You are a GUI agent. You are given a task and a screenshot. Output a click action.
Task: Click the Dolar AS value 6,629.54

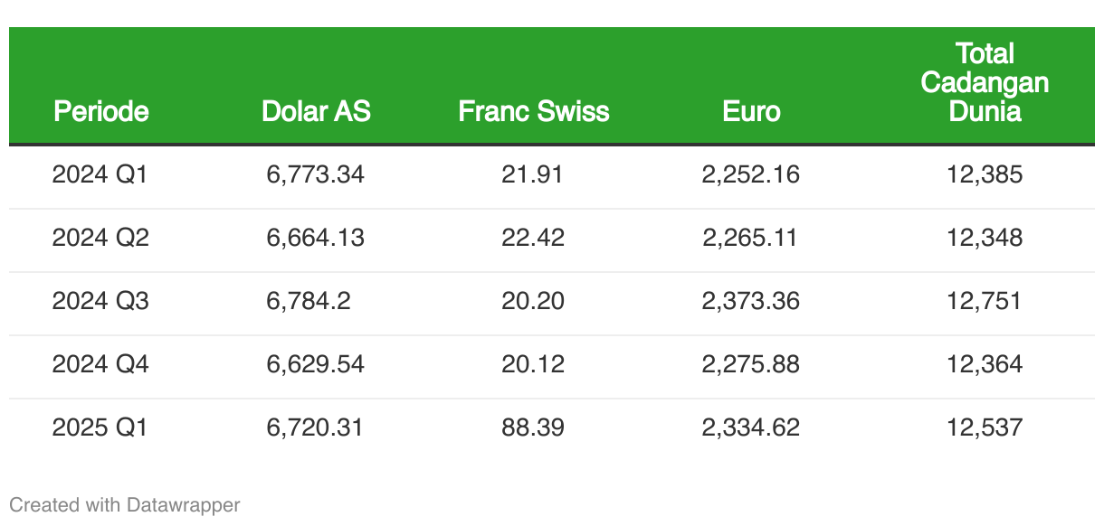(x=315, y=364)
